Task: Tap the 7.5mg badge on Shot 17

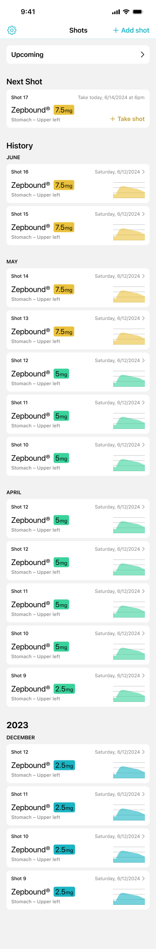Action: tap(64, 110)
